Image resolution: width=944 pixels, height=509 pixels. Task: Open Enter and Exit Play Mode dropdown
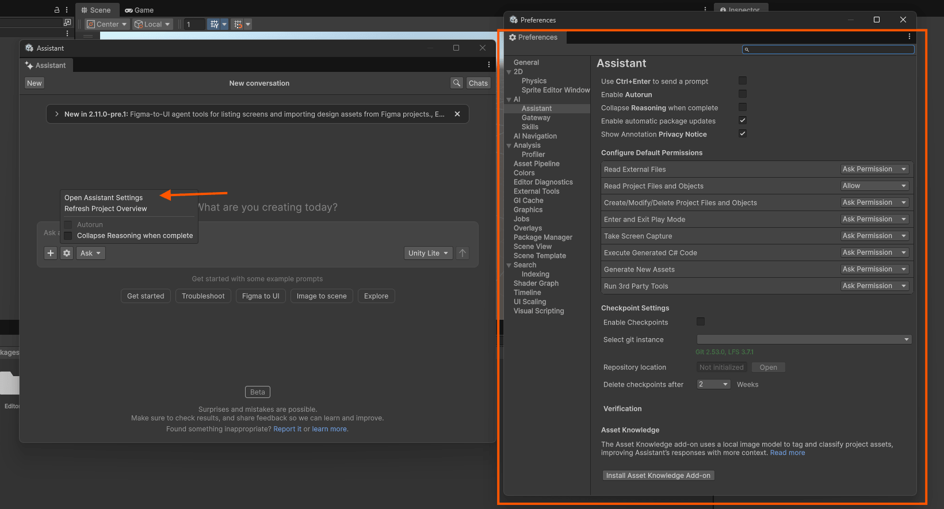tap(874, 219)
